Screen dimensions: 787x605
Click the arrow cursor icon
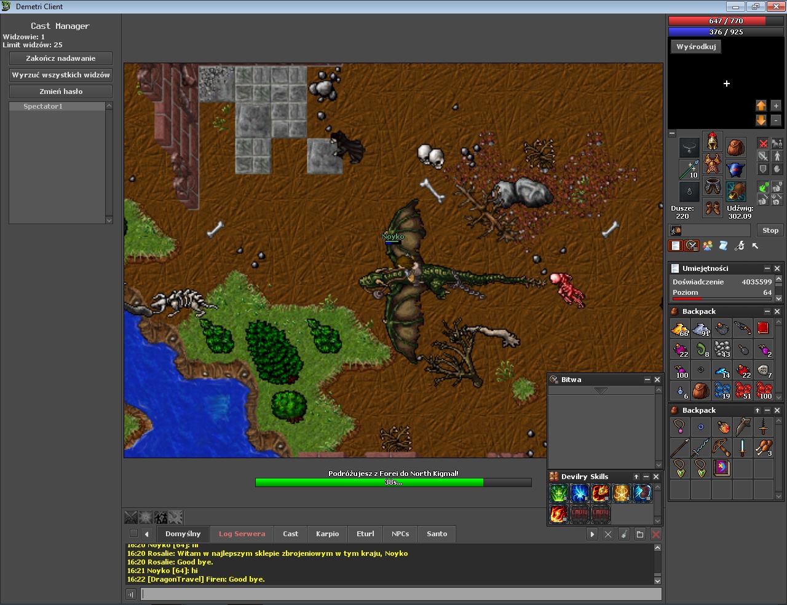[x=756, y=246]
